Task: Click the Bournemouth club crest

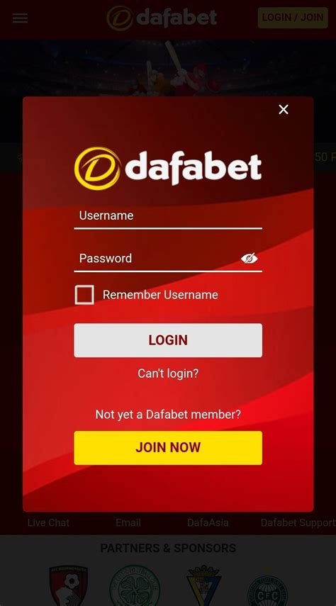Action: pos(69,585)
